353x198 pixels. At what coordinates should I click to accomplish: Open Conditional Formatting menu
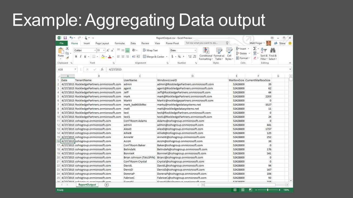click(206, 54)
